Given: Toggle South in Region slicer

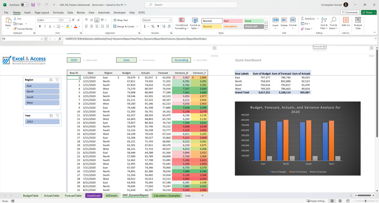Looking at the screenshot, I should (x=42, y=97).
